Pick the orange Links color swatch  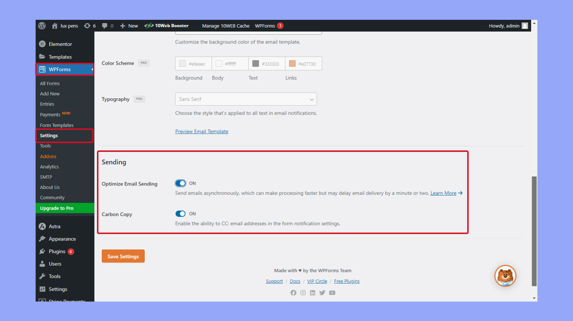(x=292, y=63)
